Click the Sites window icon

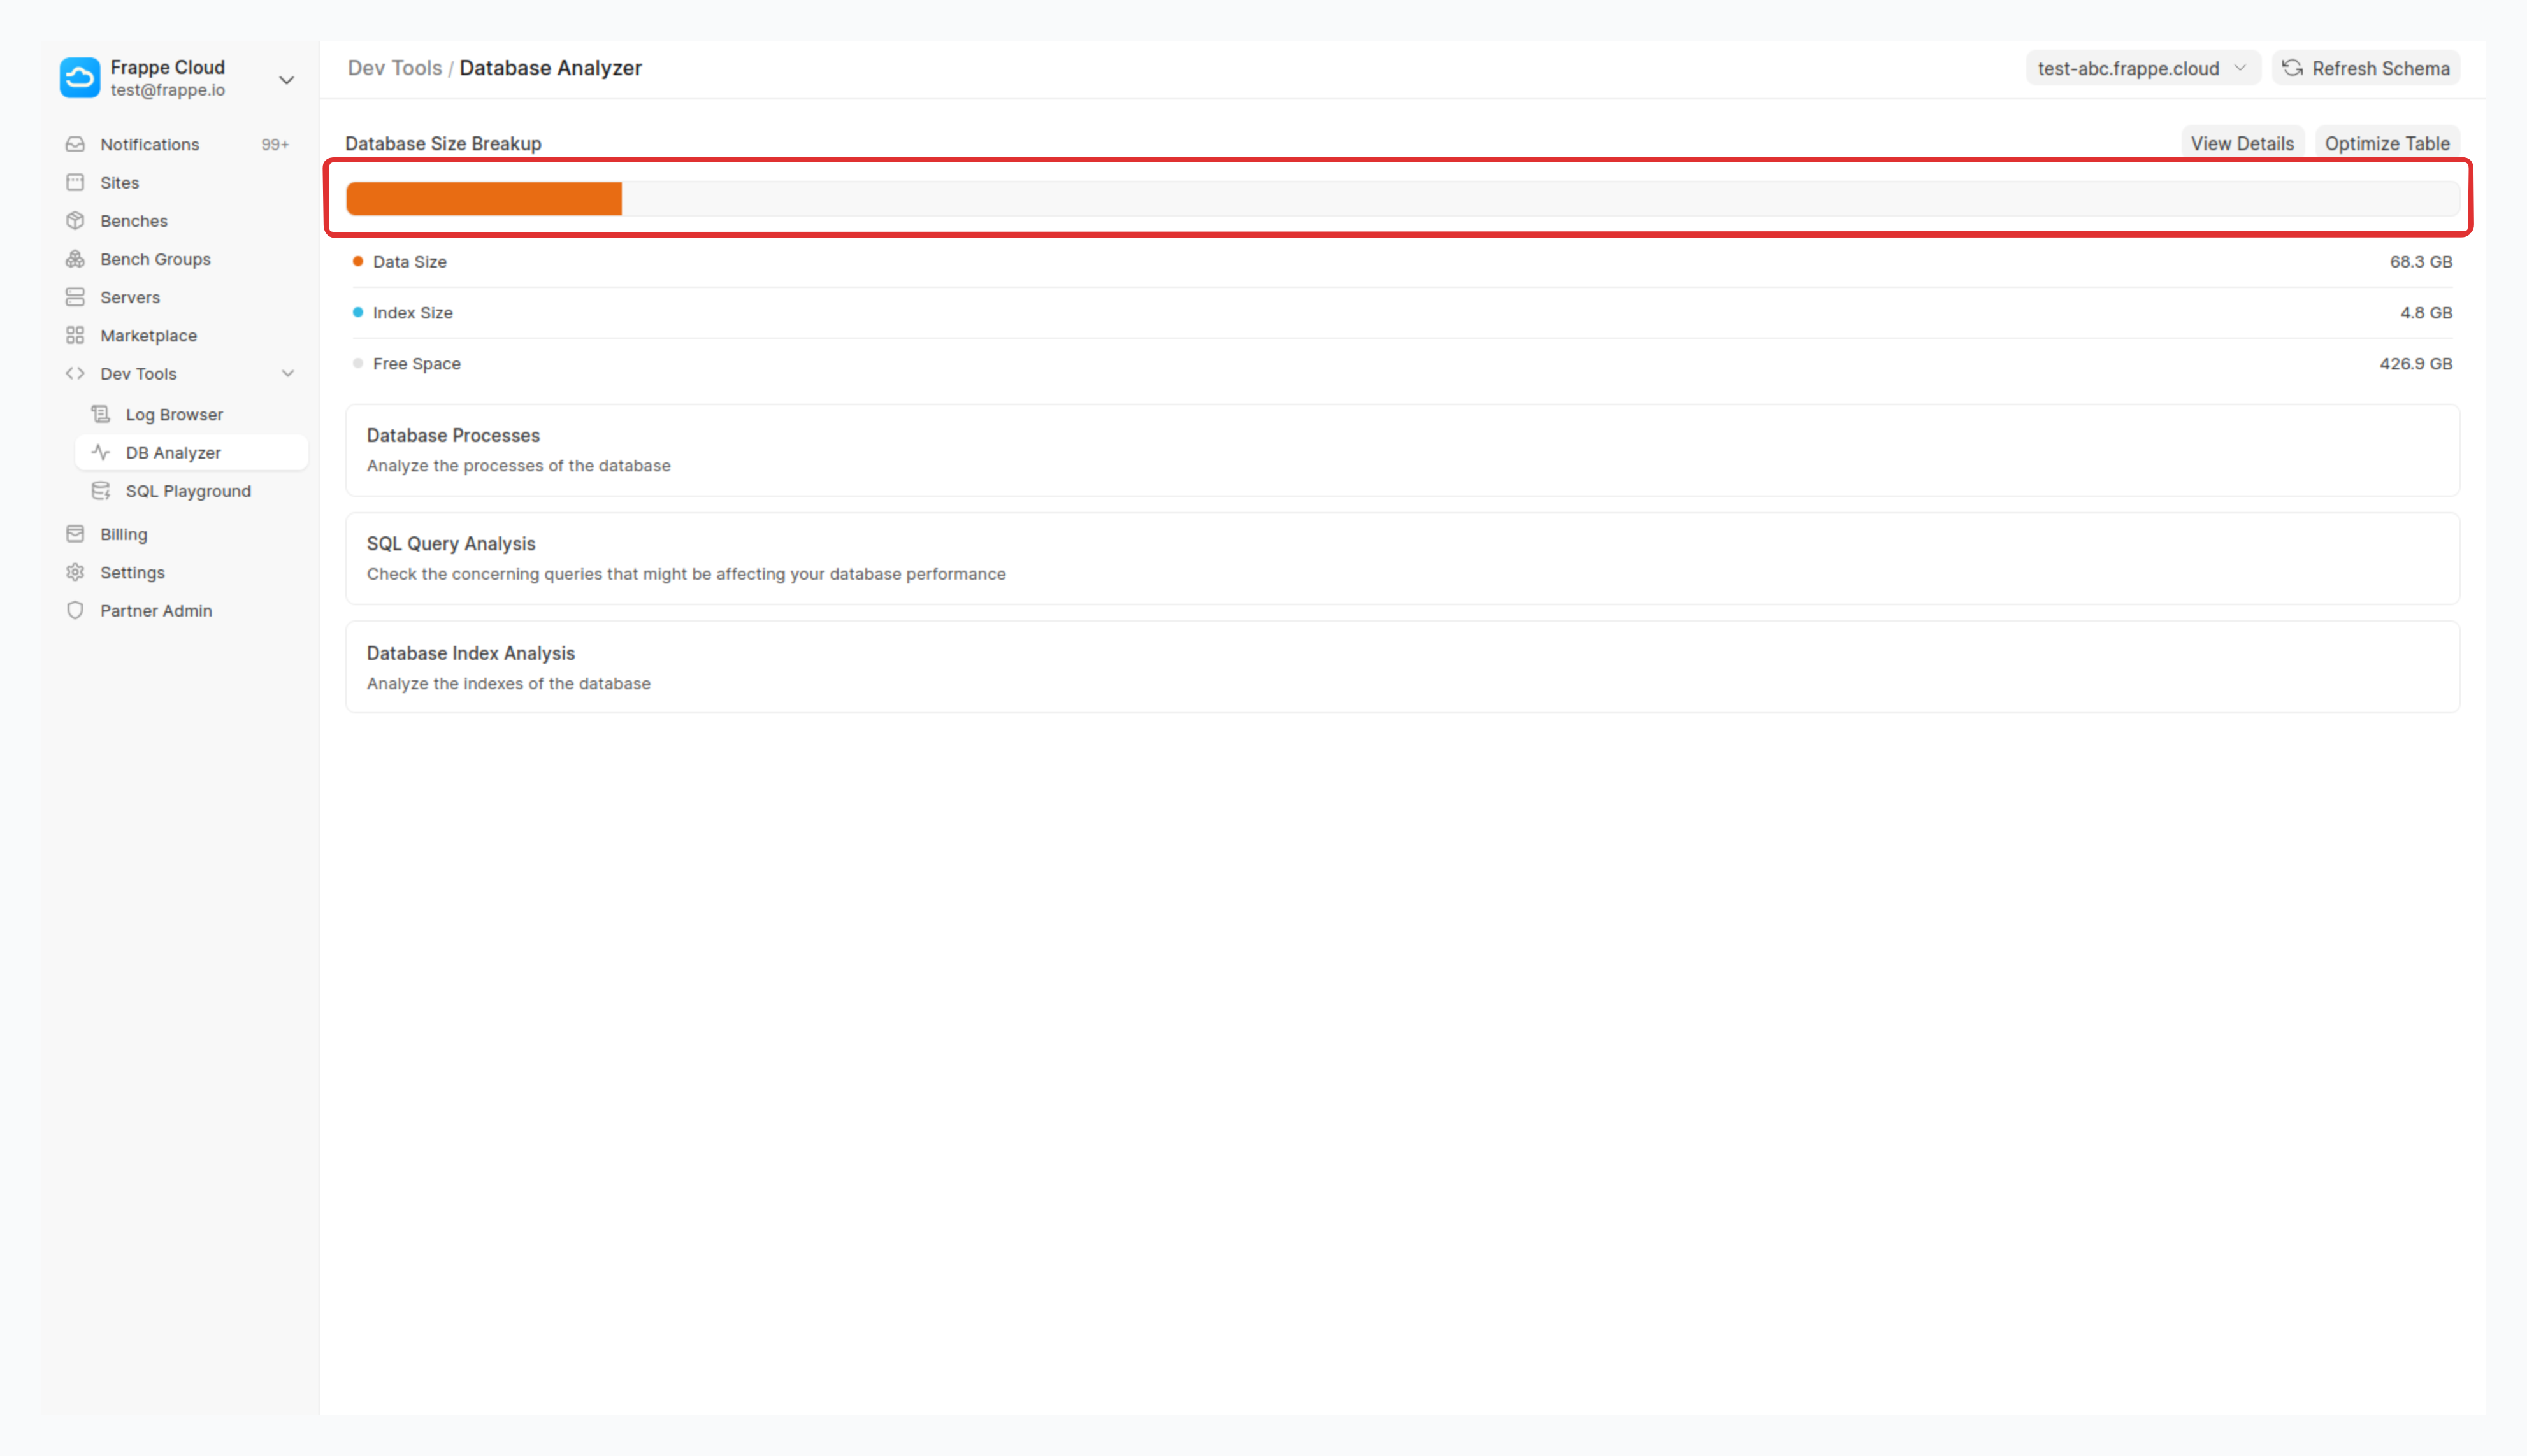pos(75,182)
